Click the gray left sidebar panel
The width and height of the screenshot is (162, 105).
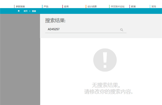[x=20, y=59]
